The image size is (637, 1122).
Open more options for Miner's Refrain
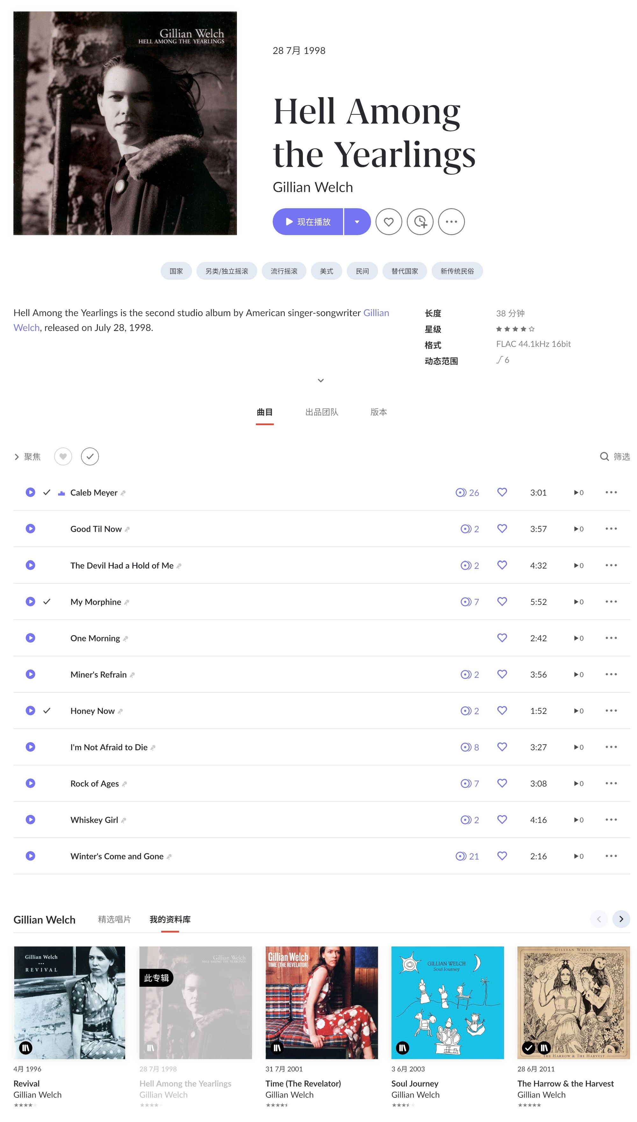(x=611, y=674)
